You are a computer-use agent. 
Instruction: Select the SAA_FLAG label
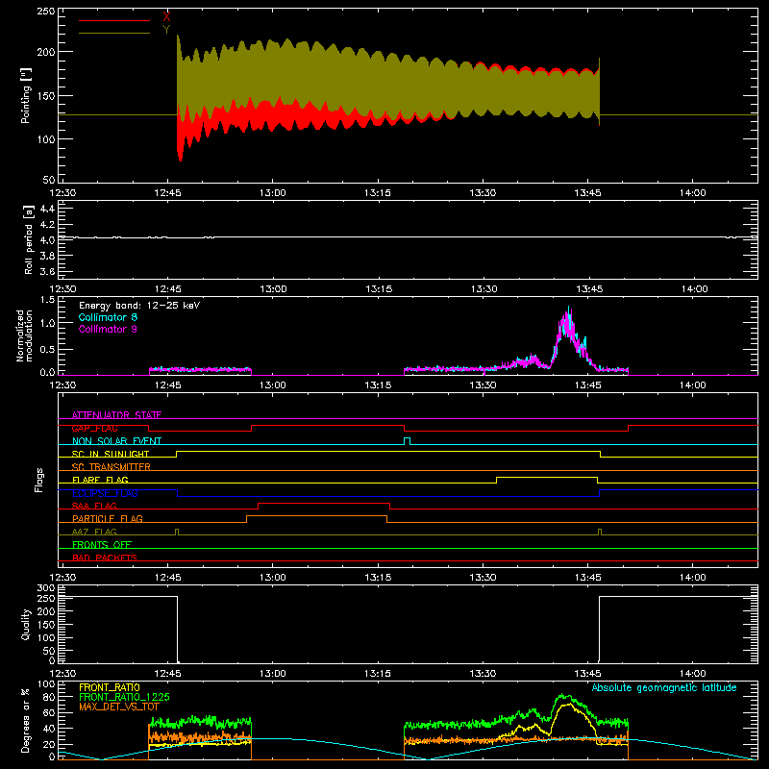coord(94,506)
